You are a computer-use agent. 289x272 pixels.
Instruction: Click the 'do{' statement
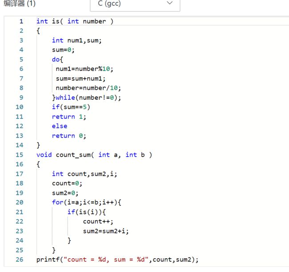pos(57,59)
